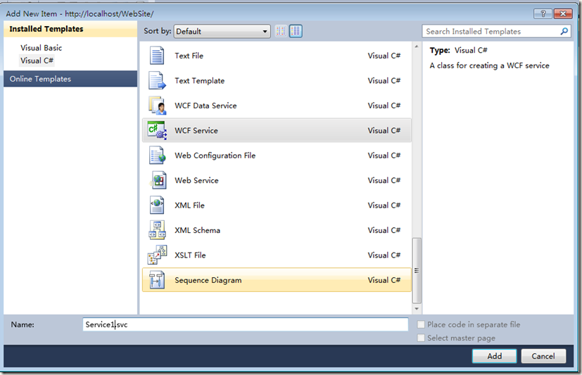Click the XSLT File template icon
This screenshot has width=582, height=375.
click(x=158, y=255)
